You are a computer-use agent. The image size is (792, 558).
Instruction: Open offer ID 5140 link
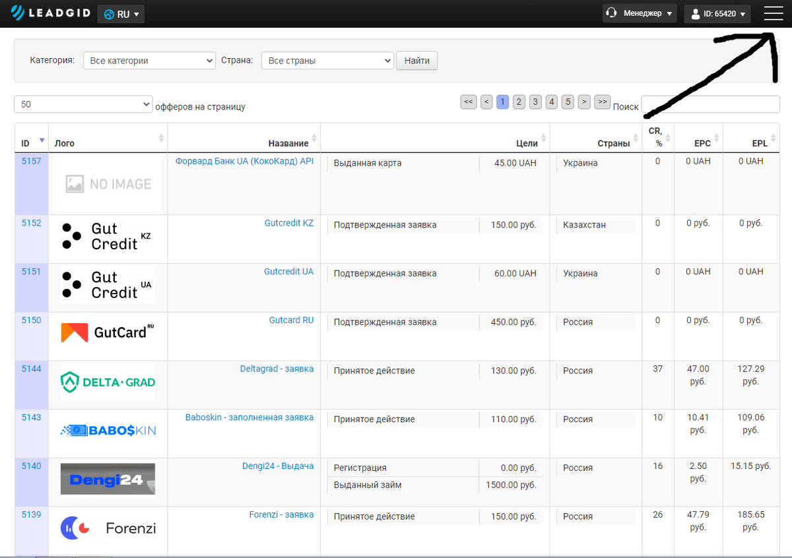pos(31,466)
